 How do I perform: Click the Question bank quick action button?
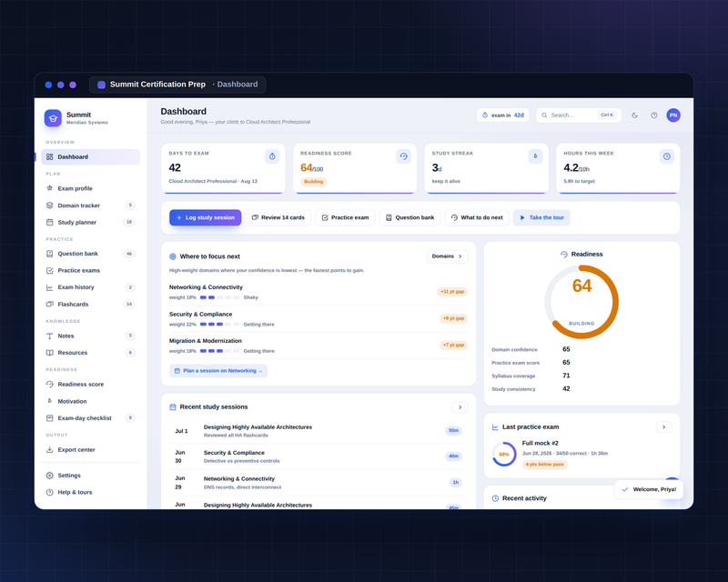(x=409, y=217)
